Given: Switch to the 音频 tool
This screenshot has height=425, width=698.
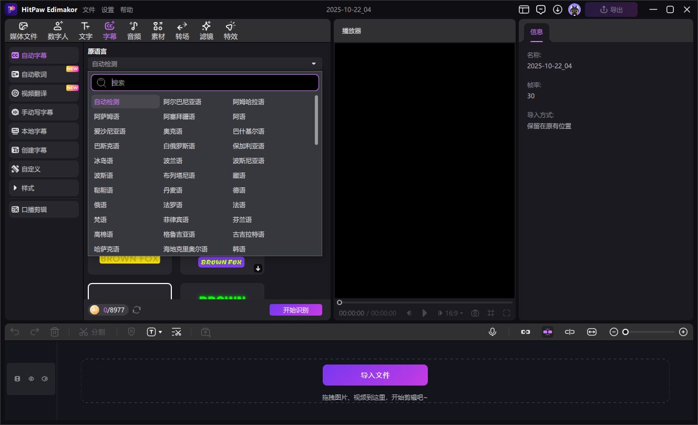Looking at the screenshot, I should (134, 30).
